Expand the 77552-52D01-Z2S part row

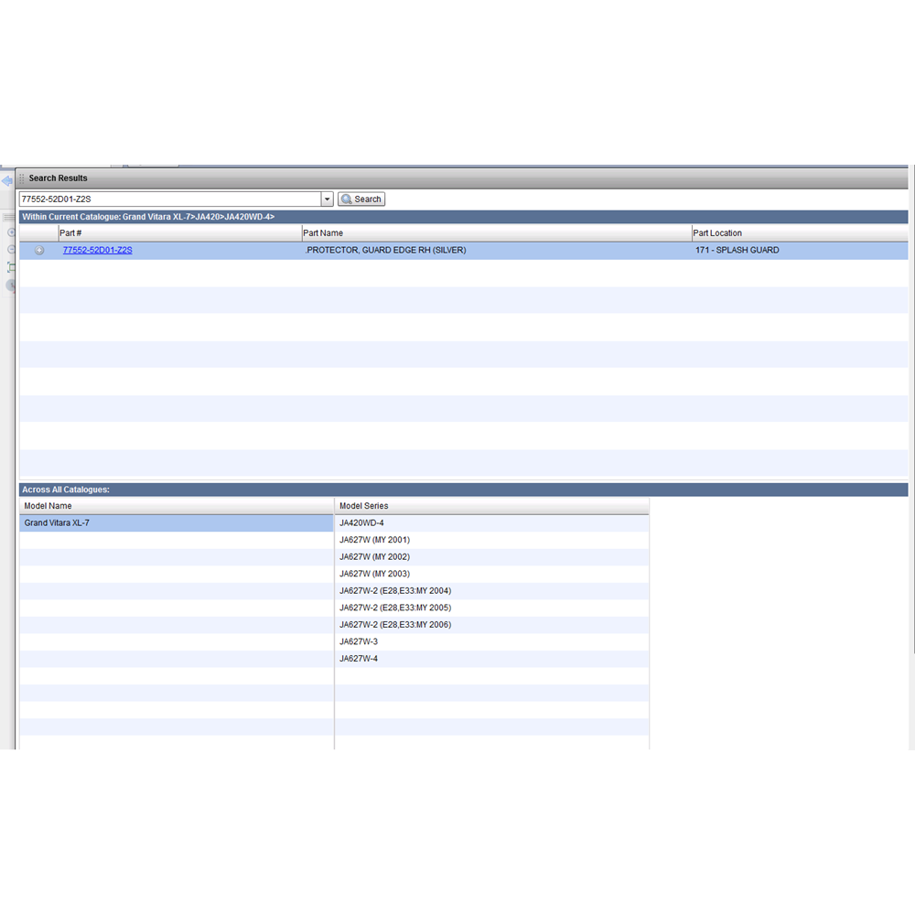[39, 251]
